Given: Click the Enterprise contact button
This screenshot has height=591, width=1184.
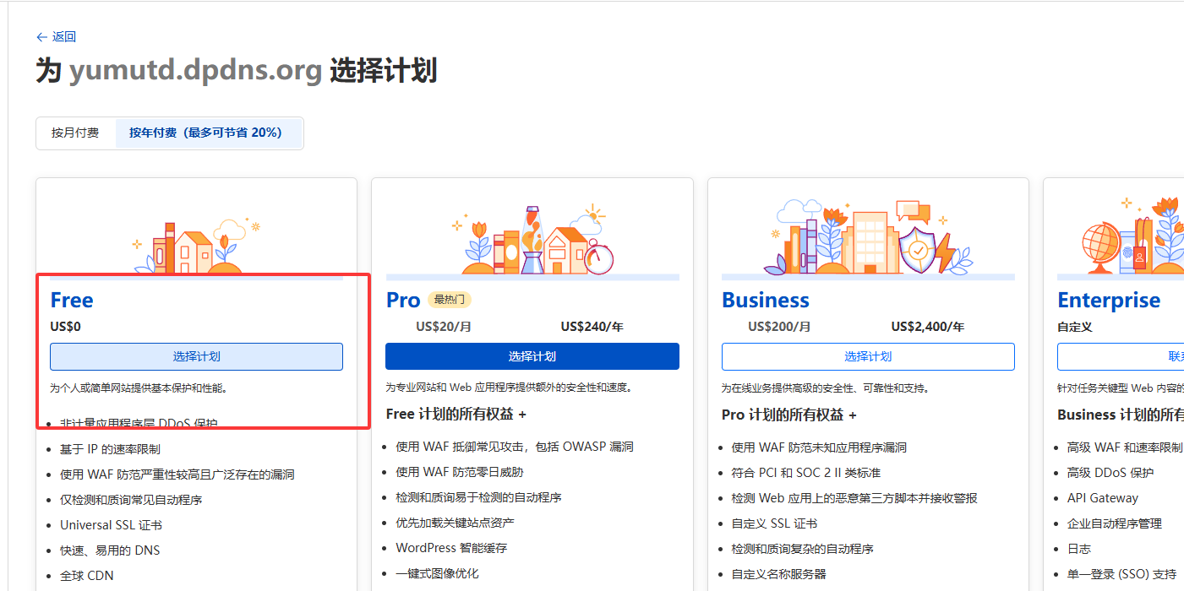Looking at the screenshot, I should [x=1120, y=356].
